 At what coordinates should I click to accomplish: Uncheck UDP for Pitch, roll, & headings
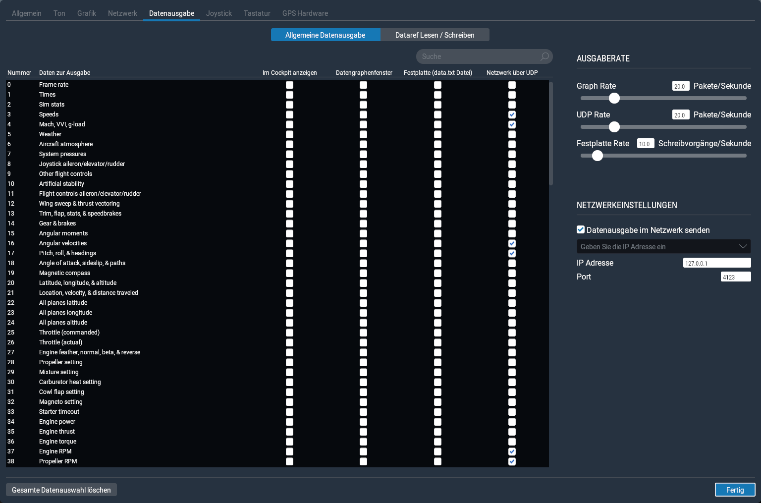pos(512,253)
